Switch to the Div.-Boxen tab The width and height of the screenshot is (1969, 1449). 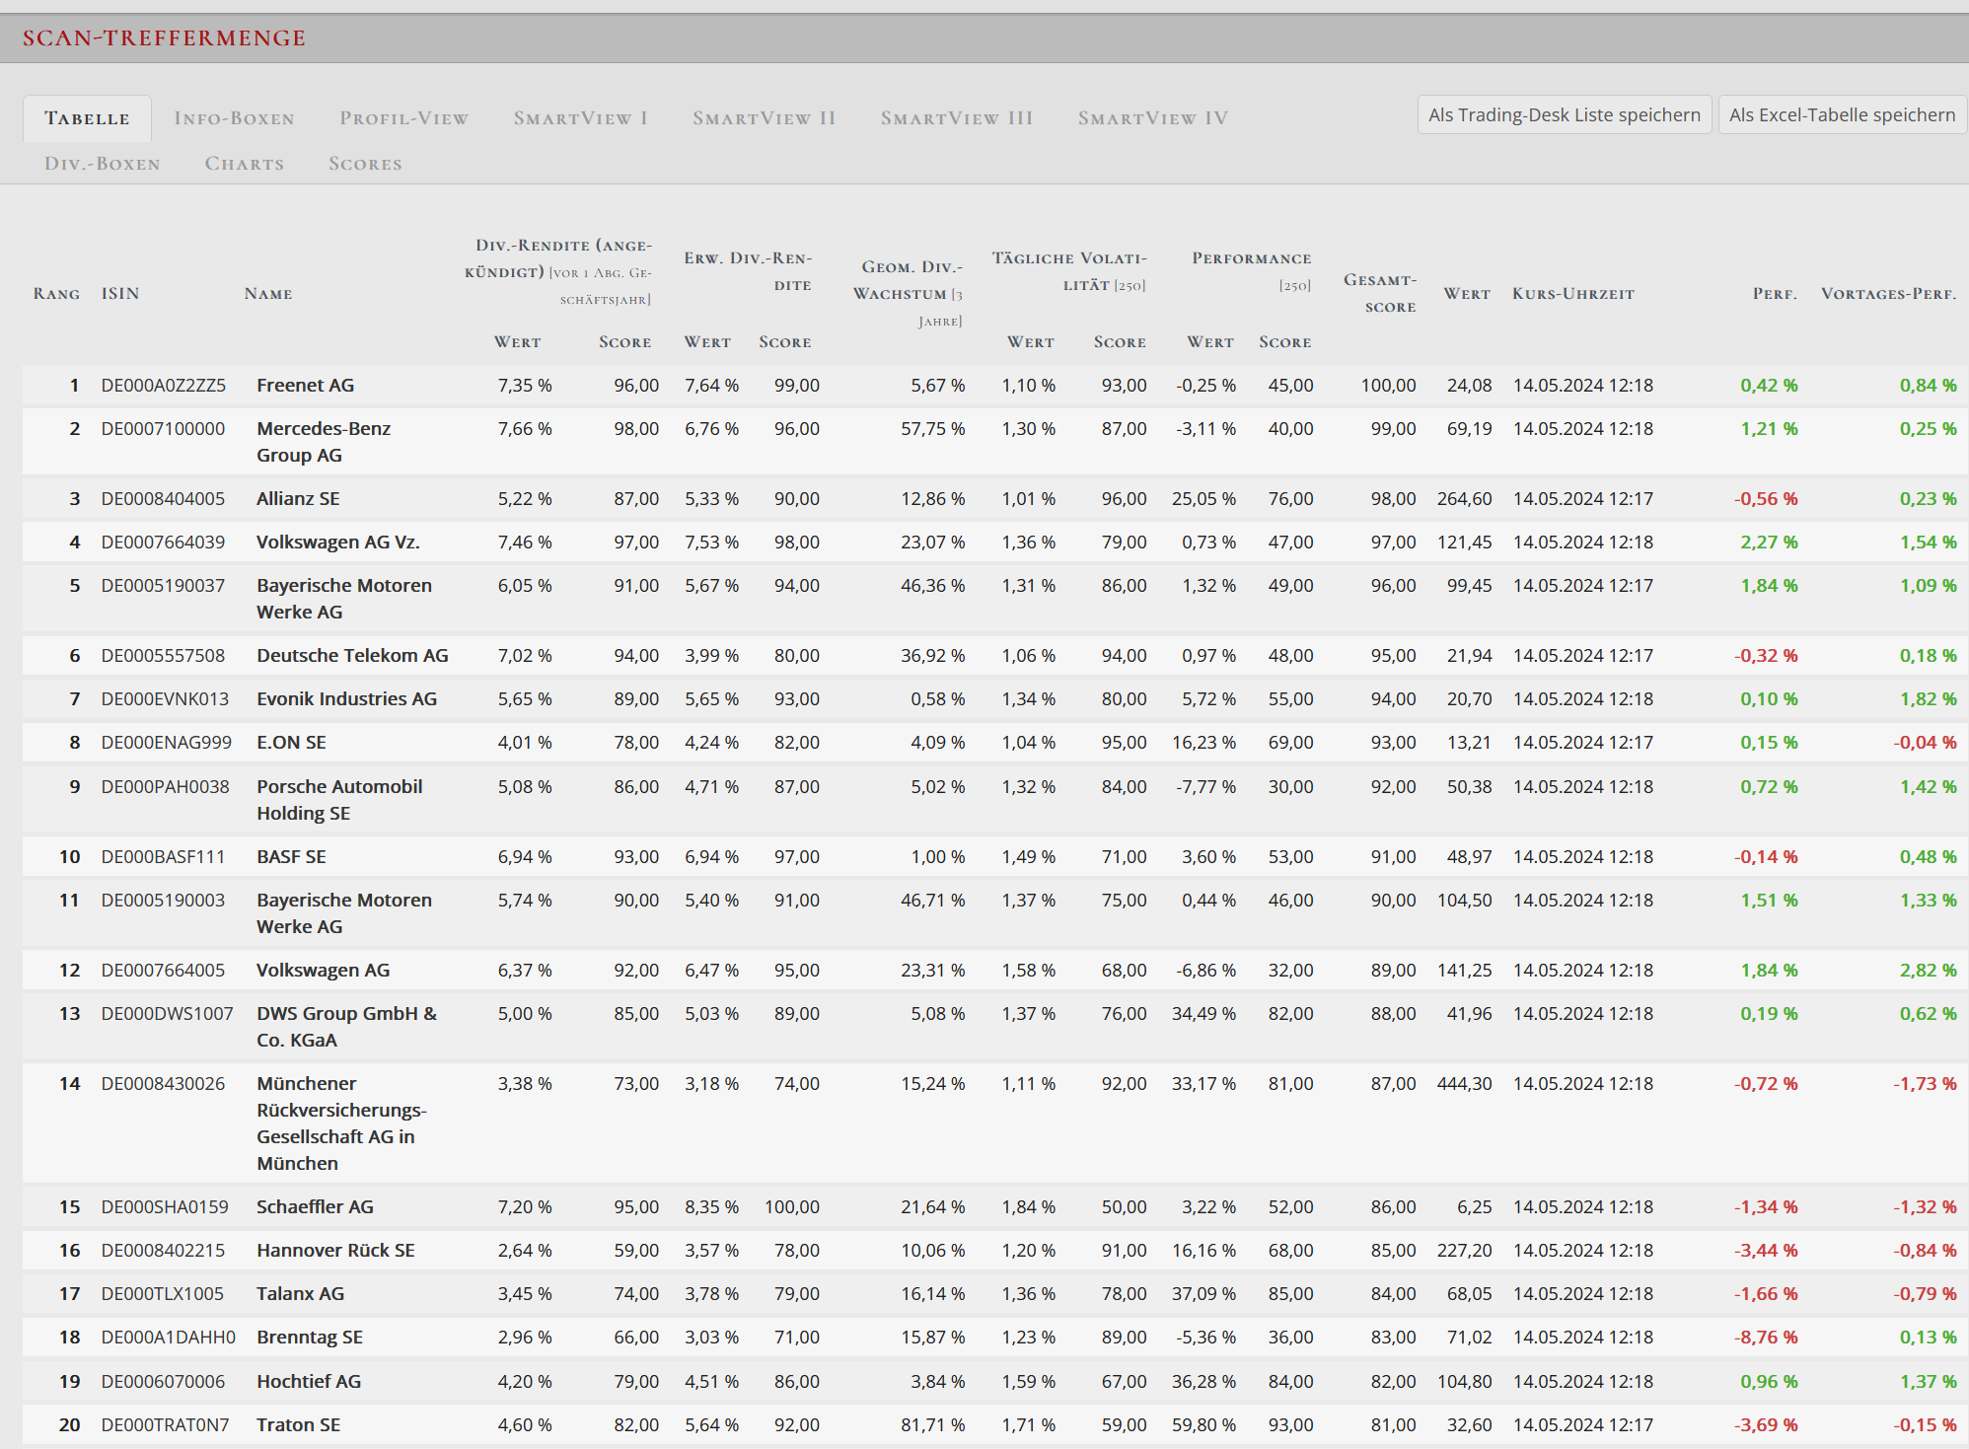[102, 164]
